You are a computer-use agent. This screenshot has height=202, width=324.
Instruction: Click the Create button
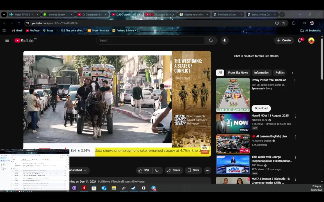(284, 40)
